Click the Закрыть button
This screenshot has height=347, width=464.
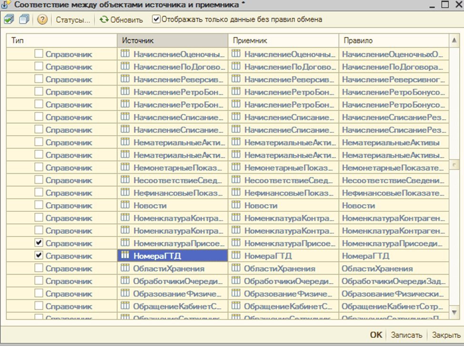click(446, 335)
